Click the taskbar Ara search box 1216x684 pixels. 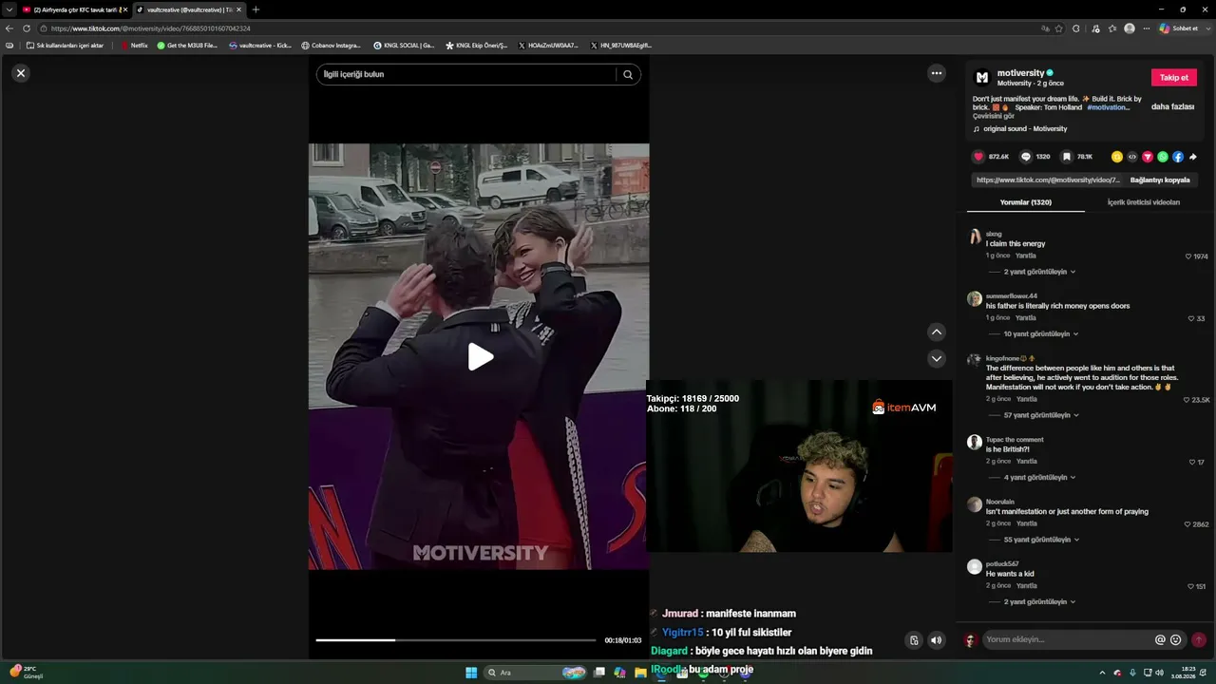click(537, 673)
